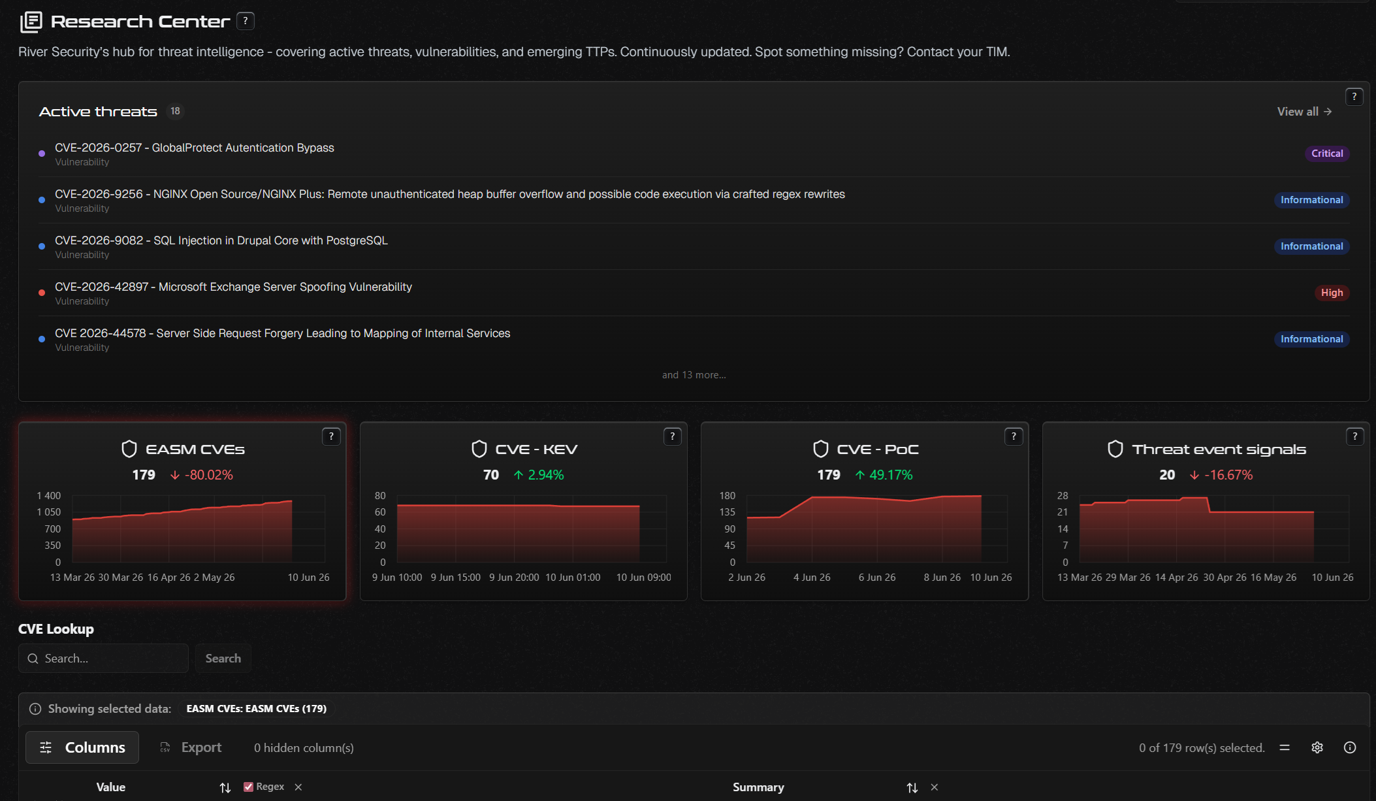Sort by the Value column arrows
Image resolution: width=1376 pixels, height=801 pixels.
coord(225,788)
